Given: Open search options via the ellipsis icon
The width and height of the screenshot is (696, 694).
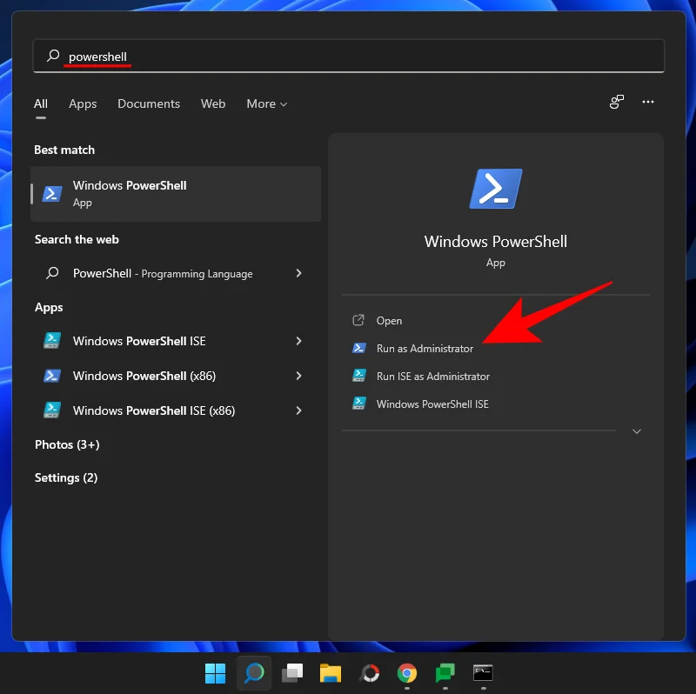Looking at the screenshot, I should [x=648, y=102].
